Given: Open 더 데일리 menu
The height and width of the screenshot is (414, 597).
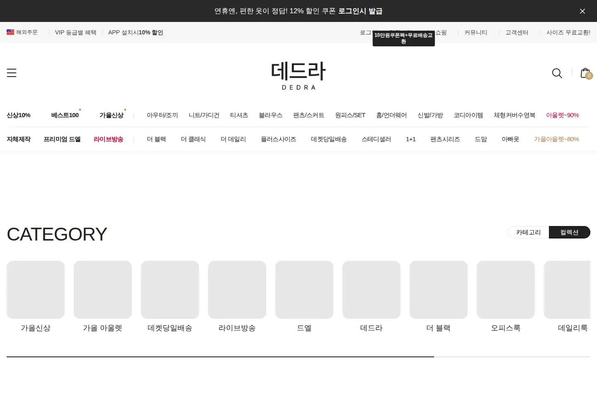Looking at the screenshot, I should (x=233, y=139).
